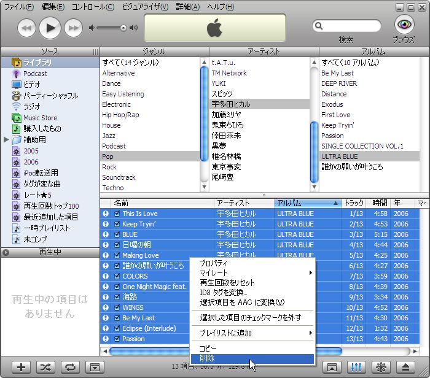Open the Music Store source
This screenshot has height=378, width=430.
tap(50, 118)
